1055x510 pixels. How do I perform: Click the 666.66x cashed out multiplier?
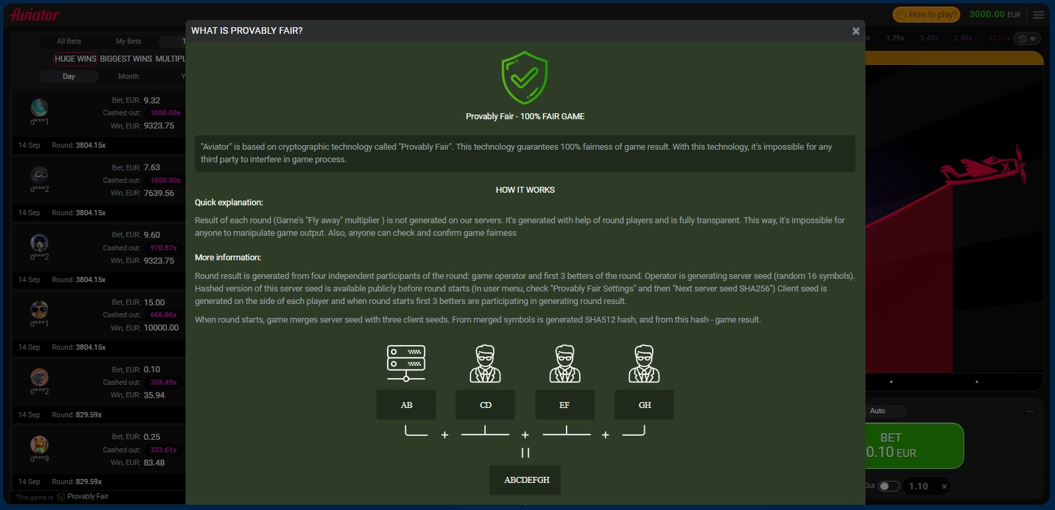click(164, 315)
